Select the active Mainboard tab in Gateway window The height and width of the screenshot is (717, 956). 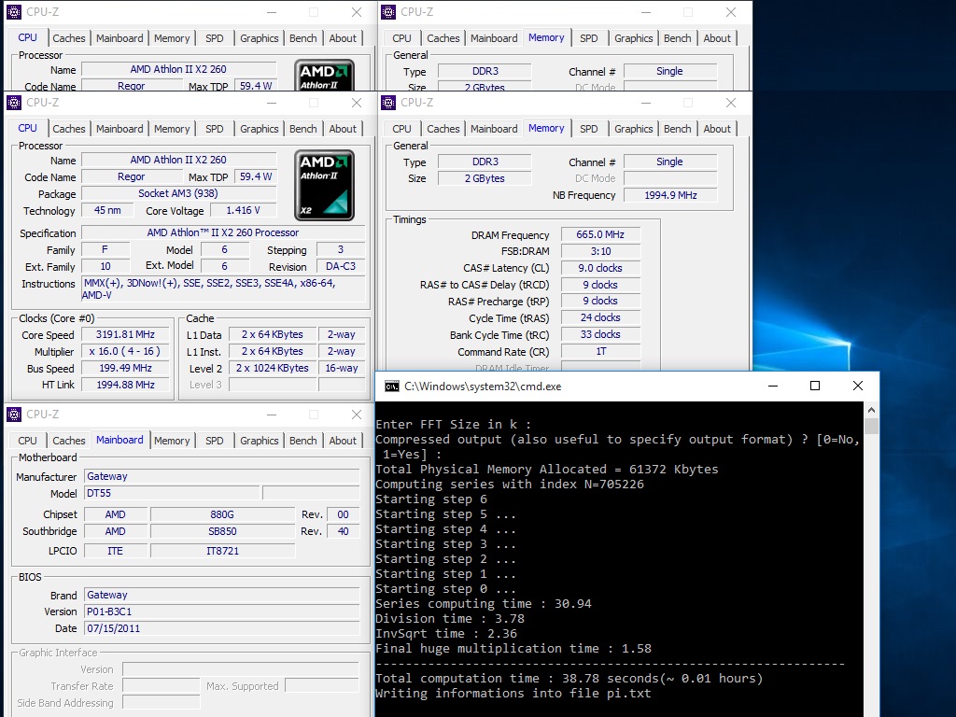click(x=119, y=440)
